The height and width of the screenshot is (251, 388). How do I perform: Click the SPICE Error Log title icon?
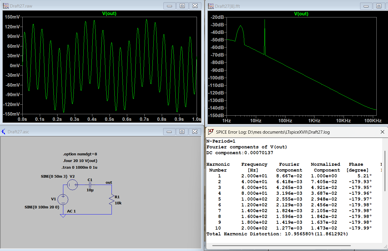(x=211, y=132)
